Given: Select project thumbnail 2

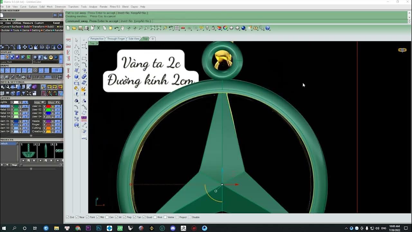Looking at the screenshot, I should (46, 150).
